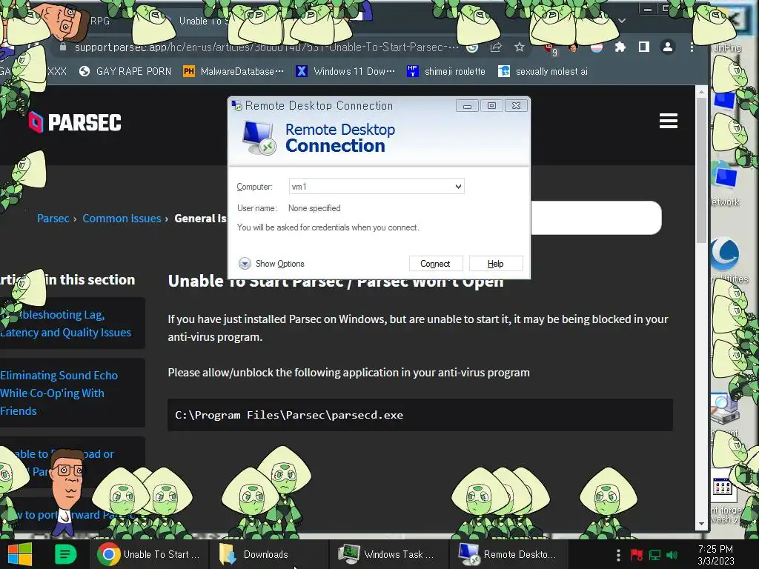This screenshot has height=569, width=759.
Task: Switch to Remote Deskto... taskbar button
Action: coord(509,554)
